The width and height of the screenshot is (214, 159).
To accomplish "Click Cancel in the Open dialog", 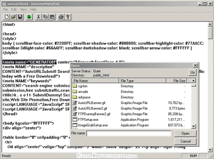I will click(185, 141).
